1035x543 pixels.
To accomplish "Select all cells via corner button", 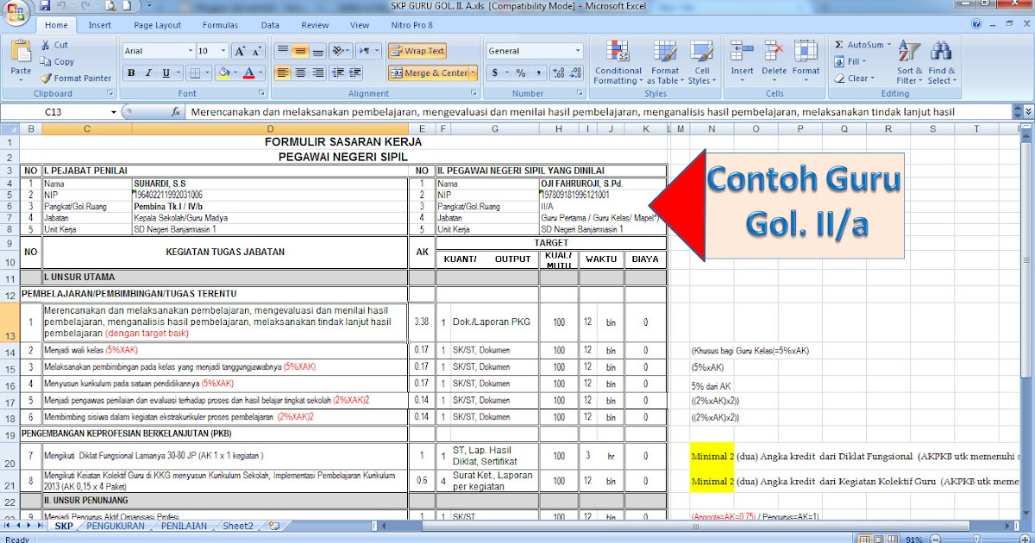I will pyautogui.click(x=9, y=128).
